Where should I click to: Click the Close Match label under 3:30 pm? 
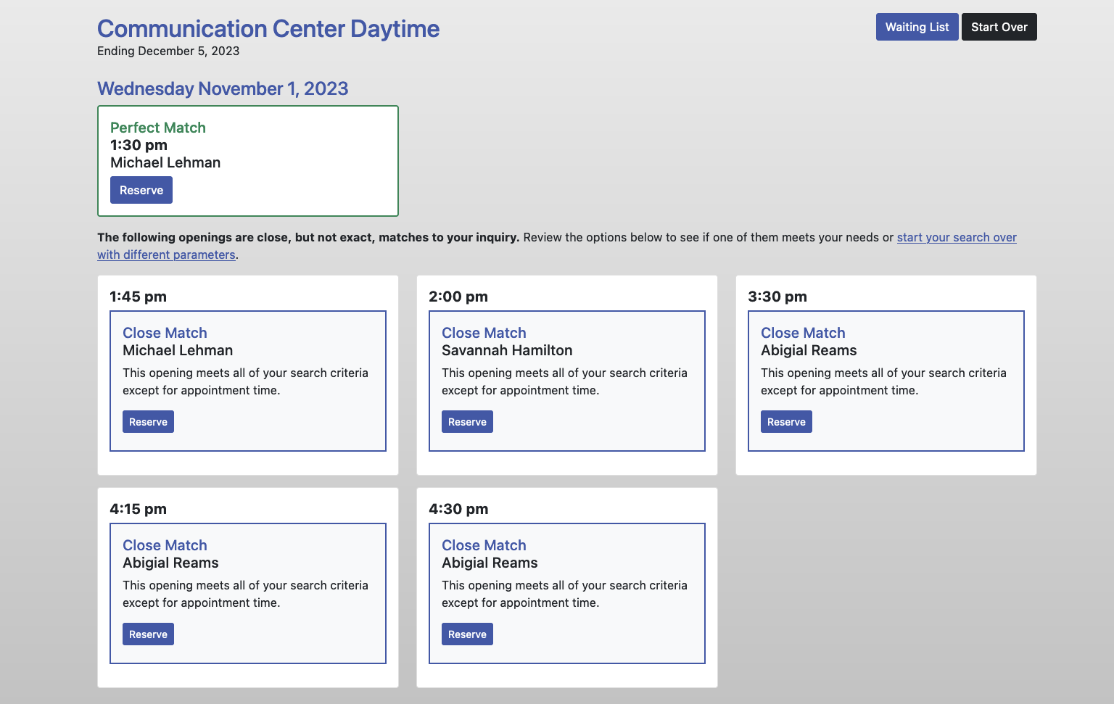(803, 333)
